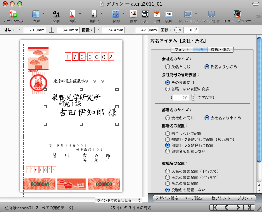
Task: Open the ウインドウに合わせる zoom dropdown
Action: pyautogui.click(x=119, y=200)
